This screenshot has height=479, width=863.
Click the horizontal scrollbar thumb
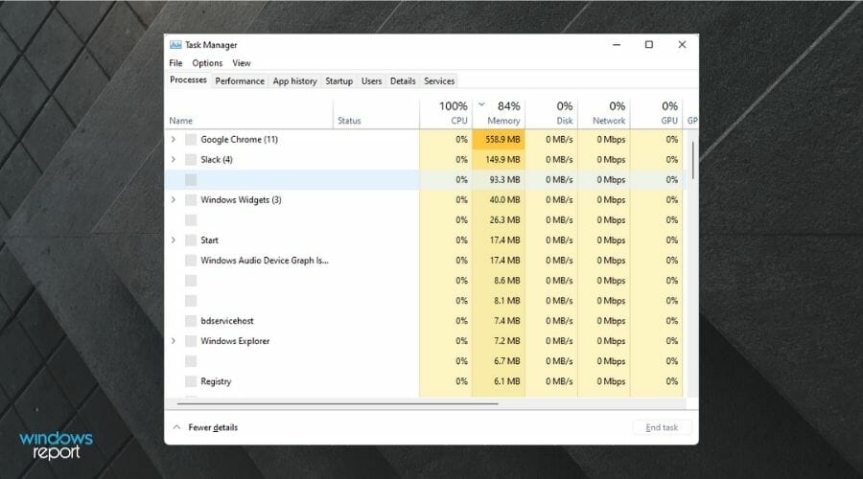[338, 403]
